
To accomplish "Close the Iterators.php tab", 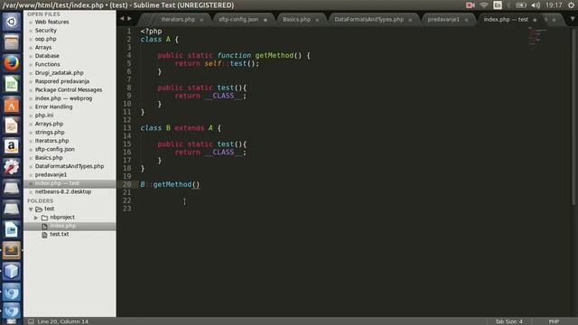I will click(x=201, y=20).
